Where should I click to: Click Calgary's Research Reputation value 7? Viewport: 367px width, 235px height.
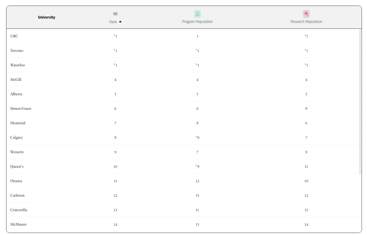click(306, 138)
